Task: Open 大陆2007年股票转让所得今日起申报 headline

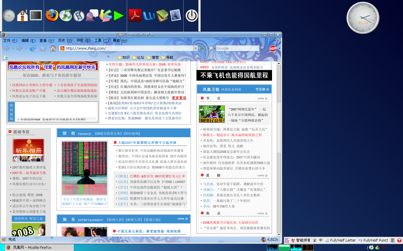Action: (147, 143)
